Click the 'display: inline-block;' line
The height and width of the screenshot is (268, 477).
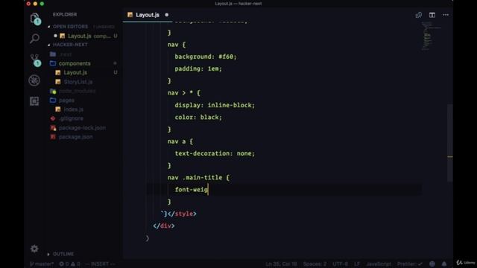[215, 105]
